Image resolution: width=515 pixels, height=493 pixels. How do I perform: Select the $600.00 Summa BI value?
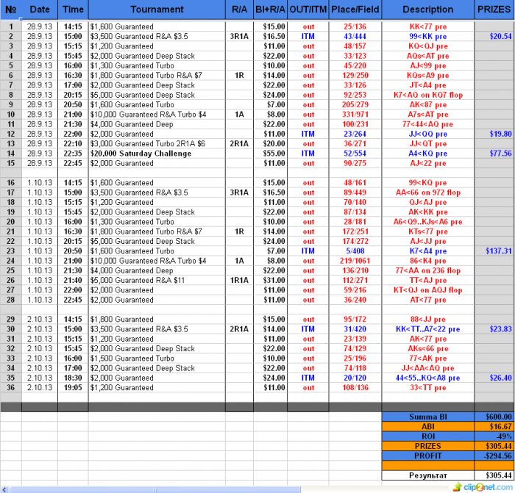494,417
